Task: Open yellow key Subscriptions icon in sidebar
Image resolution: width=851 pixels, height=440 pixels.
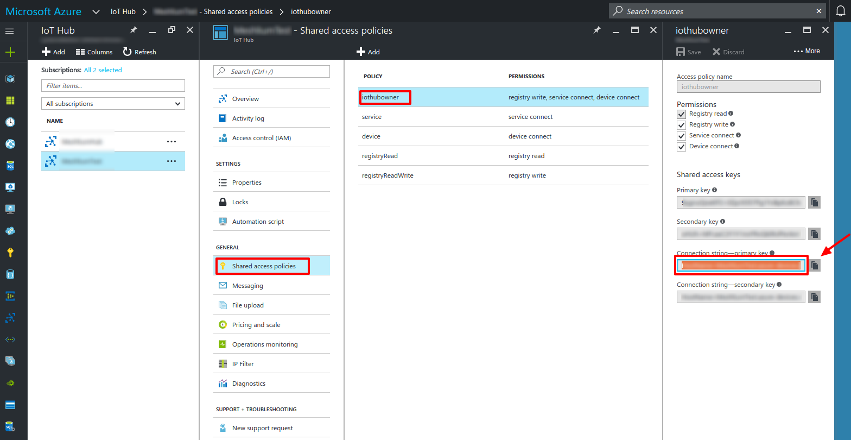Action: pos(10,253)
